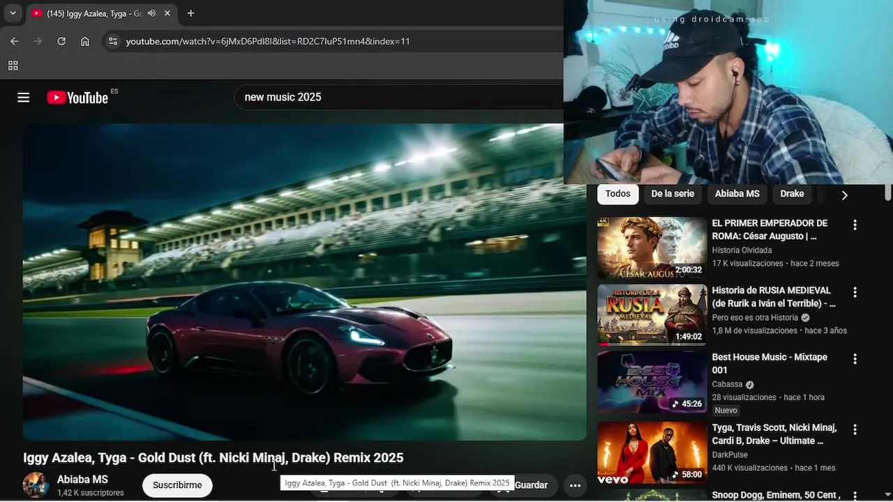The width and height of the screenshot is (893, 502).
Task: Open options menu for Tyga Travis Scott video
Action: coord(855,429)
